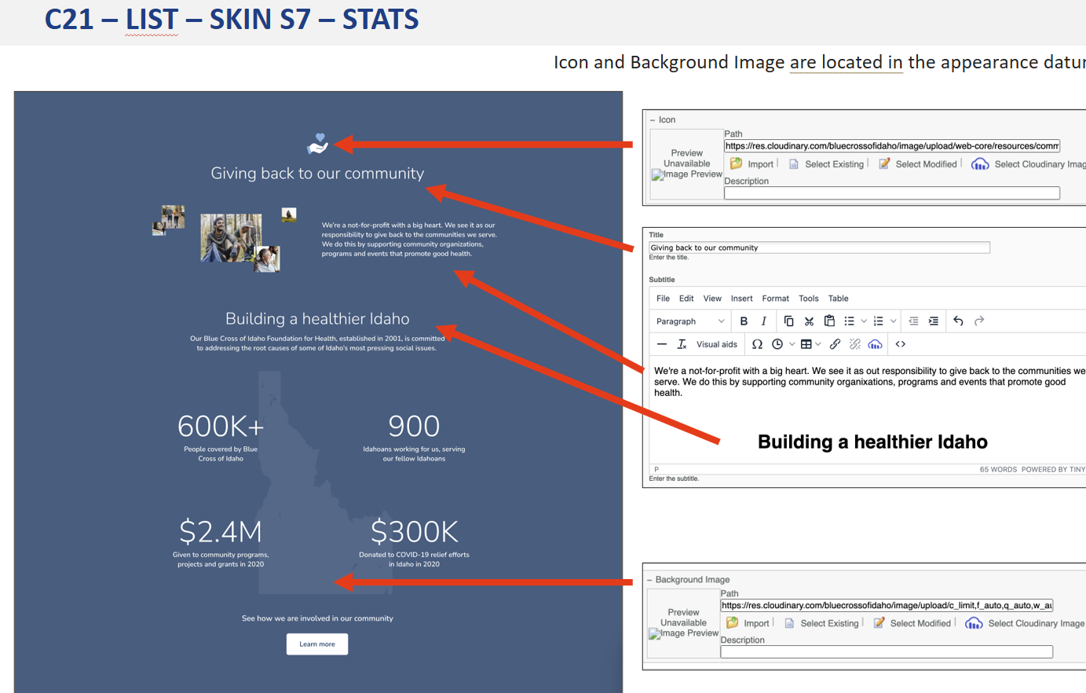Expand date/time format dropdown arrow
The image size is (1086, 693).
click(x=792, y=344)
